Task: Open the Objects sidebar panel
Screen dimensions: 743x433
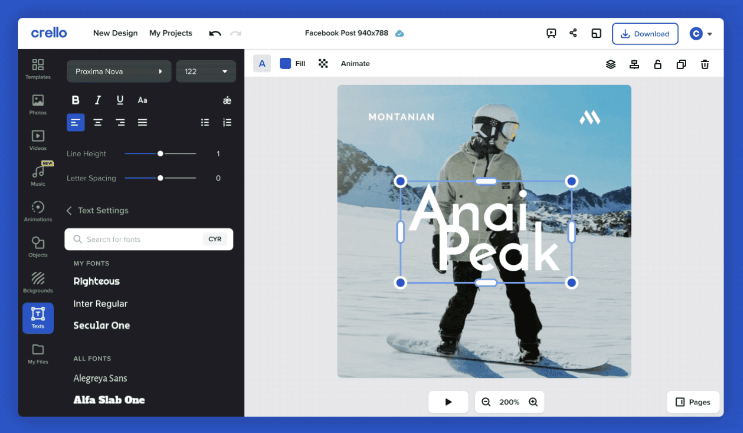Action: (38, 246)
